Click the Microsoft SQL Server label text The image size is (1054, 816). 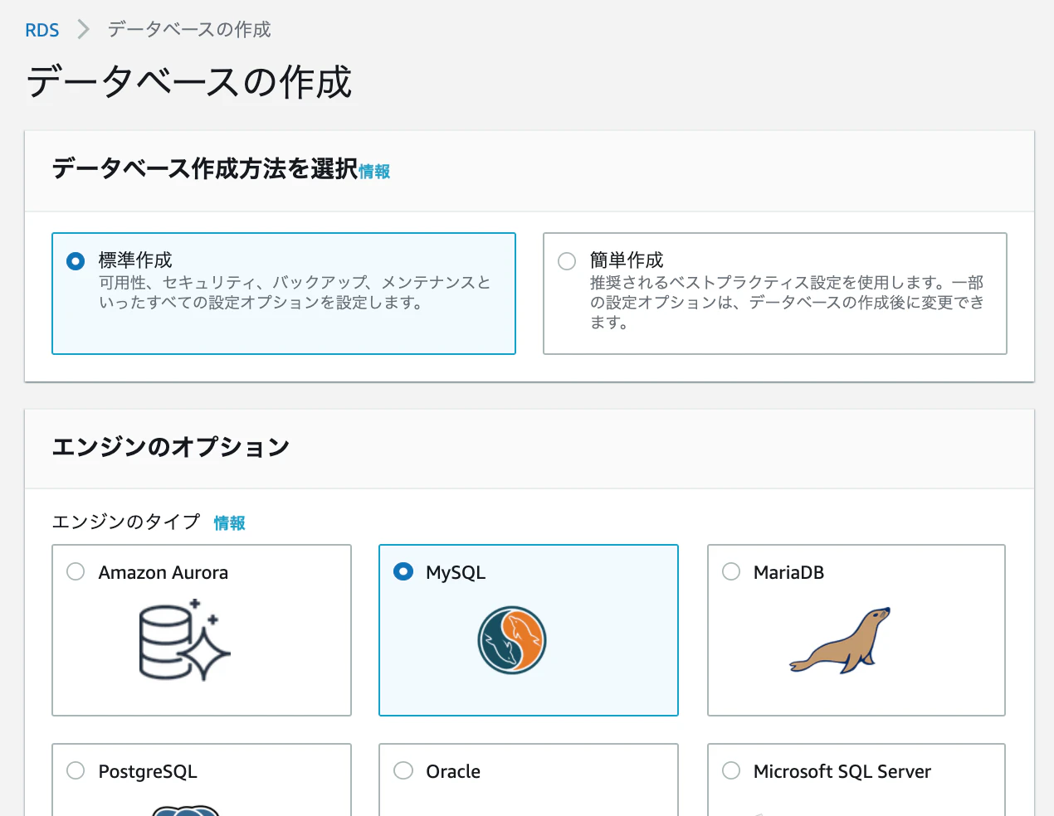click(842, 771)
